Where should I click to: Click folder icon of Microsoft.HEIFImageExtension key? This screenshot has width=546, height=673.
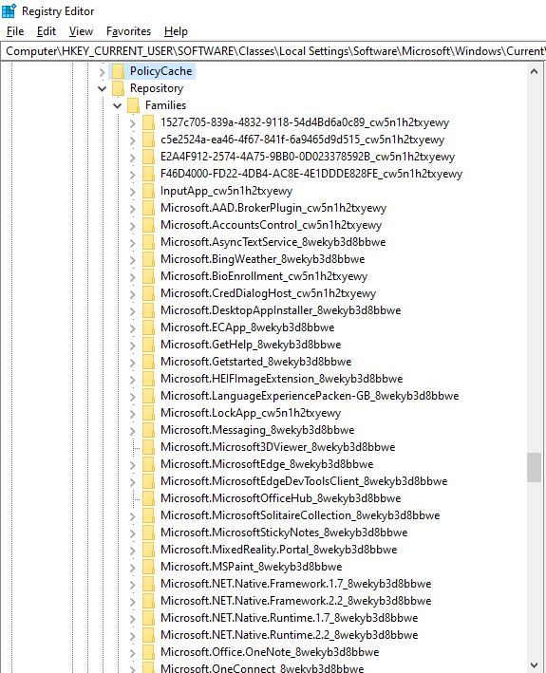coord(148,379)
